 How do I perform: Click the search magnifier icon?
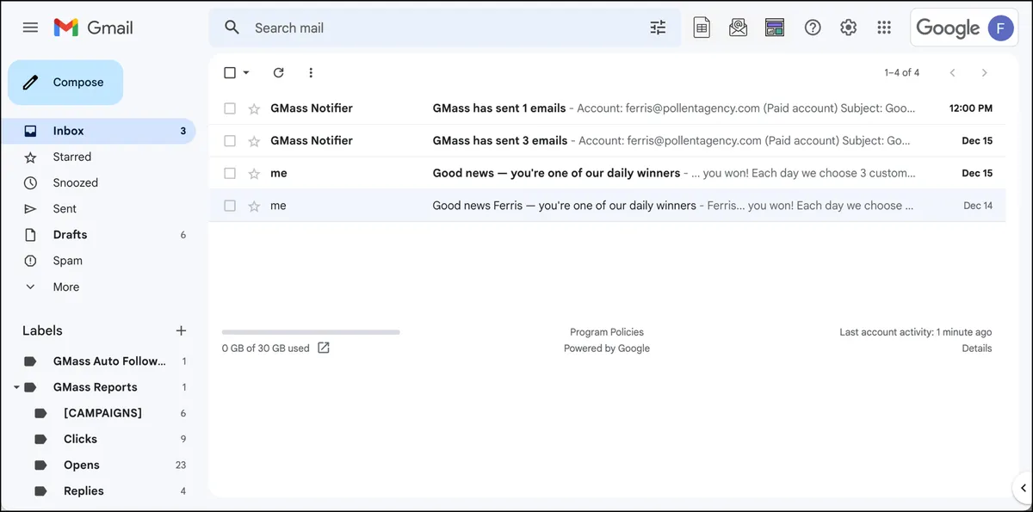(232, 28)
